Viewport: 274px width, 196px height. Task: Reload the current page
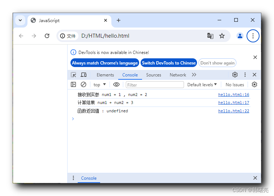47,36
